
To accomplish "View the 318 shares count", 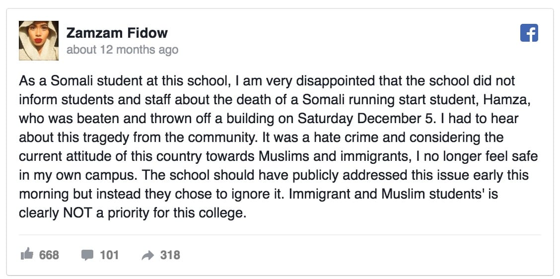I will 170,255.
